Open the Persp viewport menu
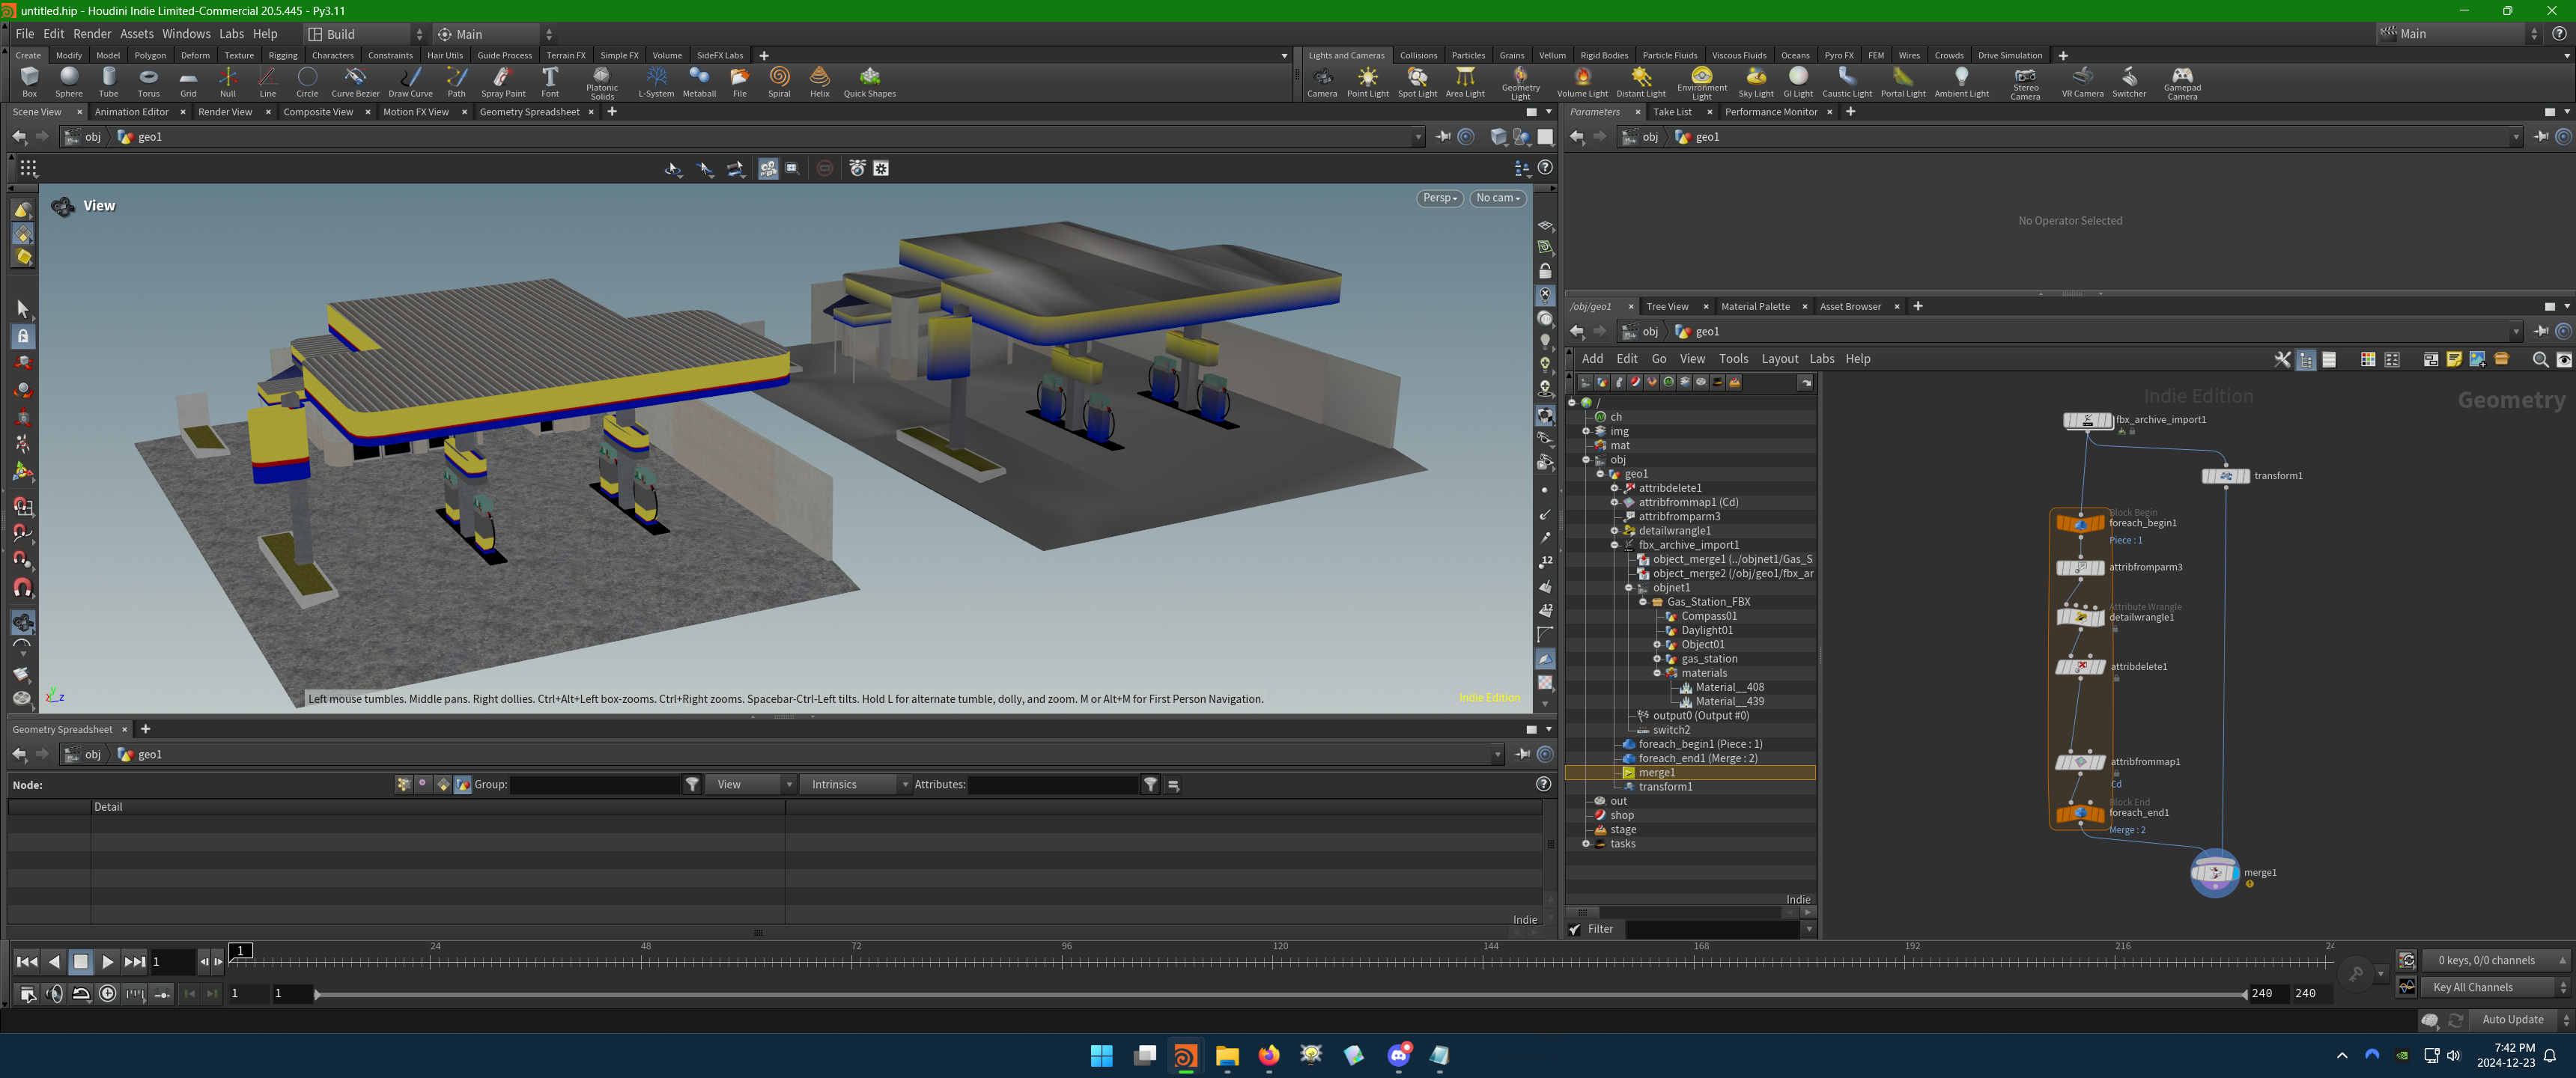The width and height of the screenshot is (2576, 1078). pos(1439,198)
